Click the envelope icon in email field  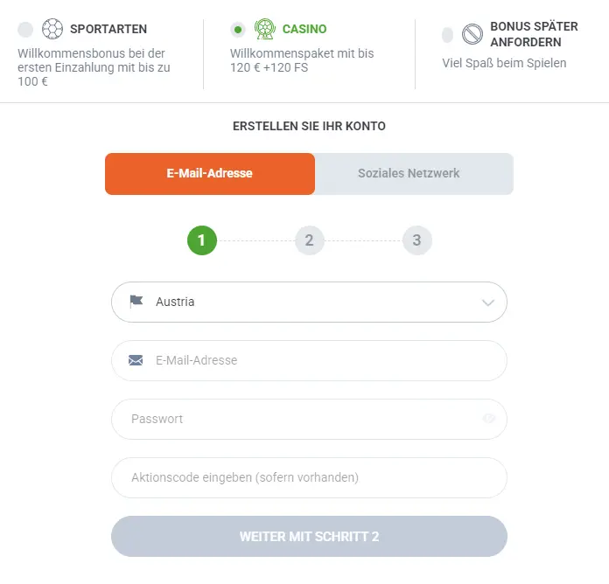pos(136,360)
